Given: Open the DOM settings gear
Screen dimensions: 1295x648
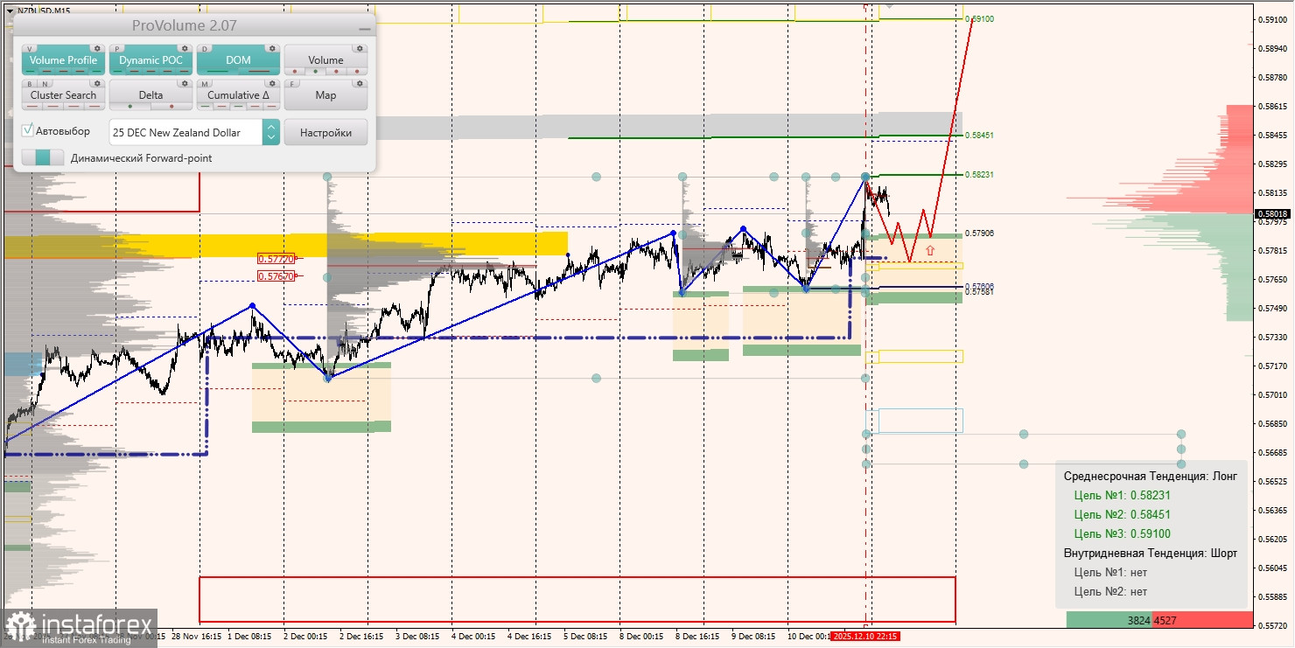Looking at the screenshot, I should point(272,49).
